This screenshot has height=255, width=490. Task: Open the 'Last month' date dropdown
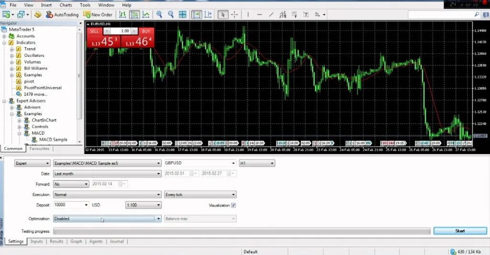(x=107, y=174)
